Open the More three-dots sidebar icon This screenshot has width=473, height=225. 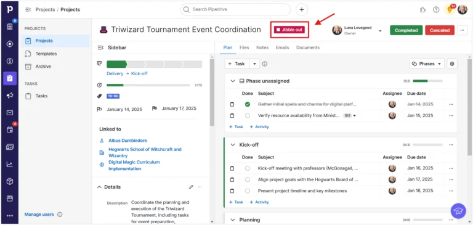[10, 216]
